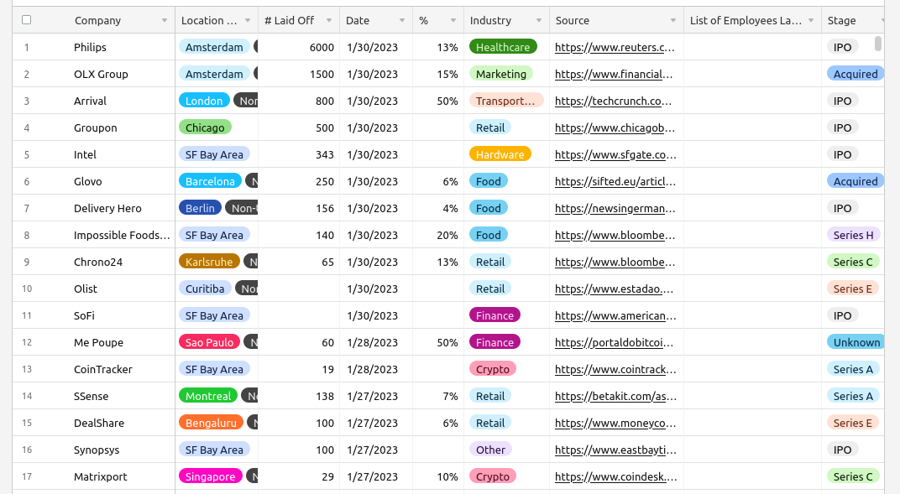Viewport: 900px width, 494px height.
Task: Click the Curitiba location tag
Action: (x=205, y=289)
